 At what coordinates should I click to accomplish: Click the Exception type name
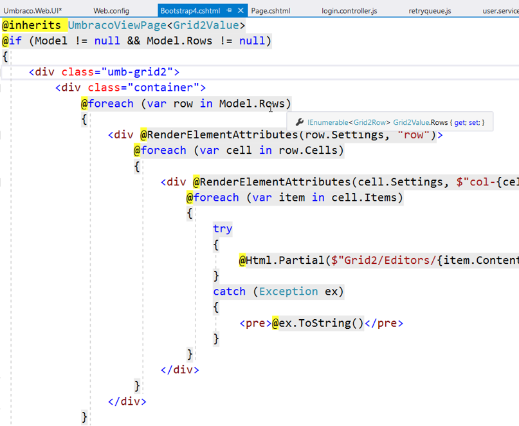coord(288,291)
